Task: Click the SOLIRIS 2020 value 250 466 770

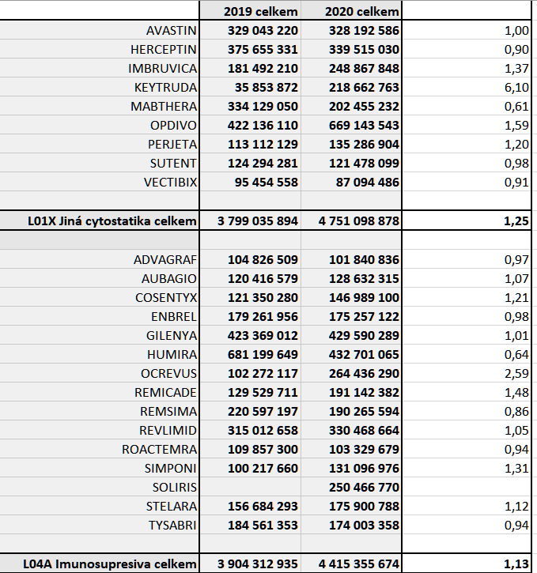Action: 351,488
